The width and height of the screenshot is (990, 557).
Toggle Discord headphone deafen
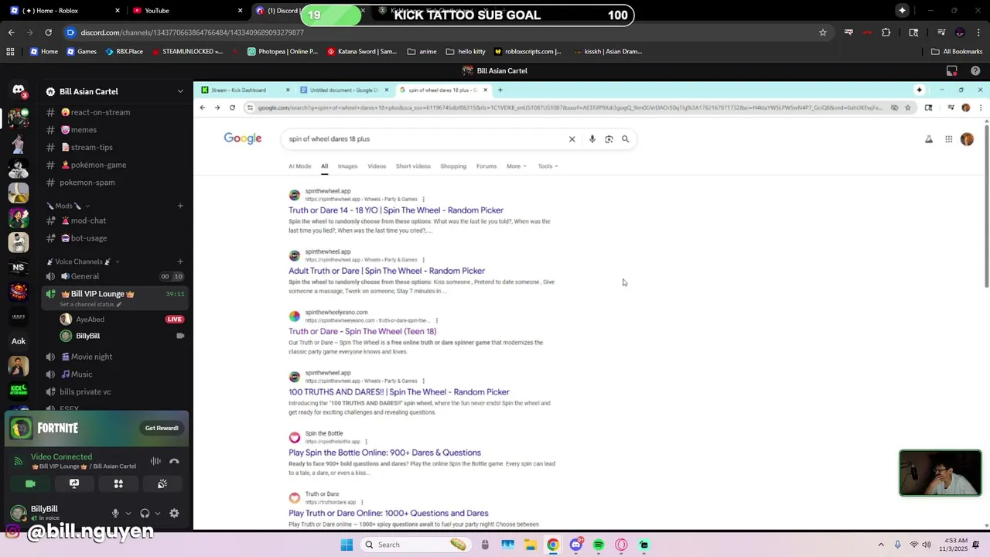click(145, 513)
